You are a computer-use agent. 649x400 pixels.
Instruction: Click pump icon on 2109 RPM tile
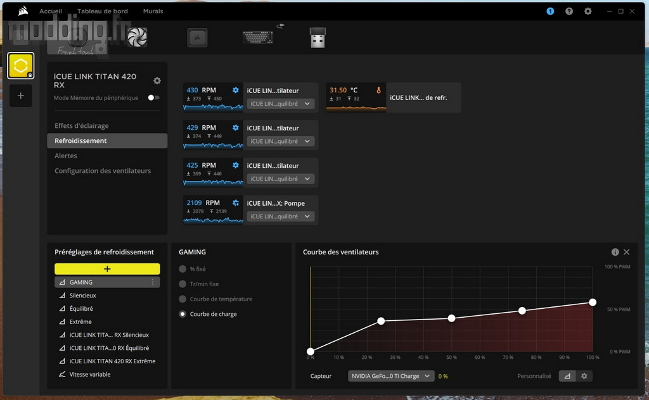click(x=236, y=203)
